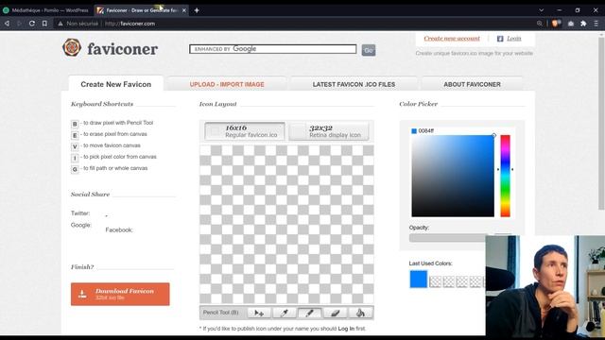Select the Eraser tool
This screenshot has width=605, height=340.
[335, 313]
